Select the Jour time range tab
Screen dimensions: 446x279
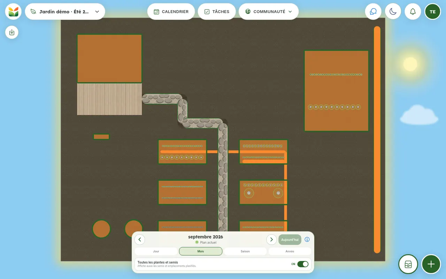coord(156,251)
